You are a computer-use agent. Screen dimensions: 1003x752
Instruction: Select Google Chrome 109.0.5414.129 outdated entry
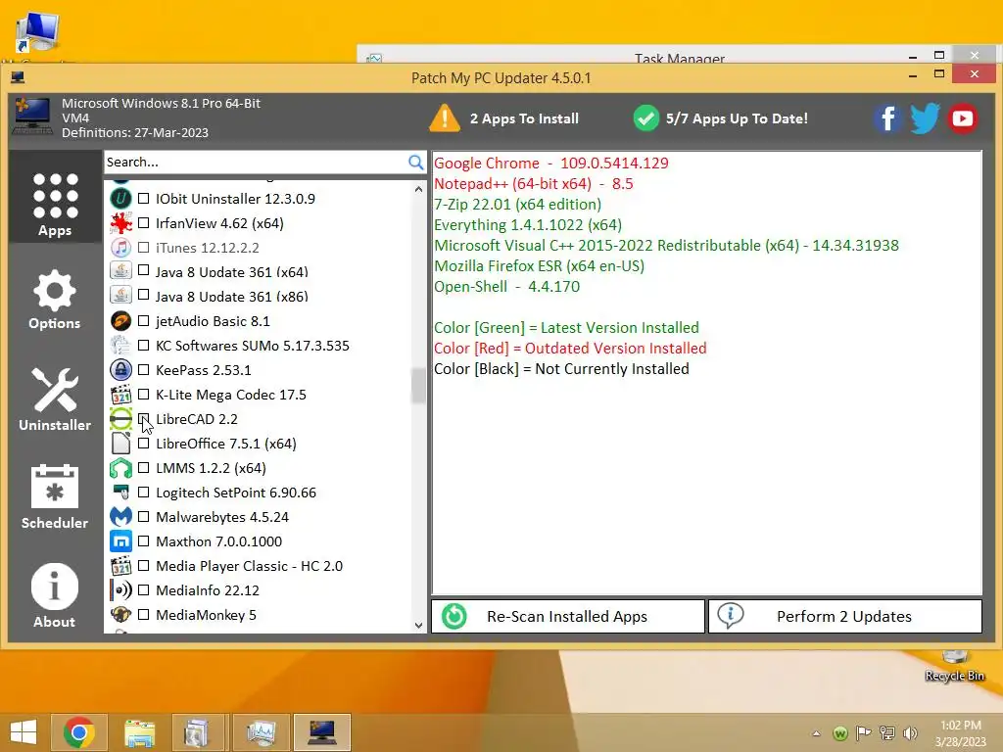click(550, 164)
